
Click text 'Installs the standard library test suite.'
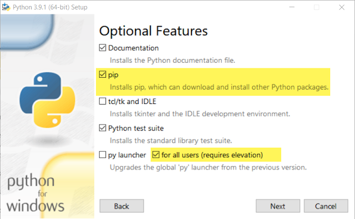pyautogui.click(x=171, y=141)
